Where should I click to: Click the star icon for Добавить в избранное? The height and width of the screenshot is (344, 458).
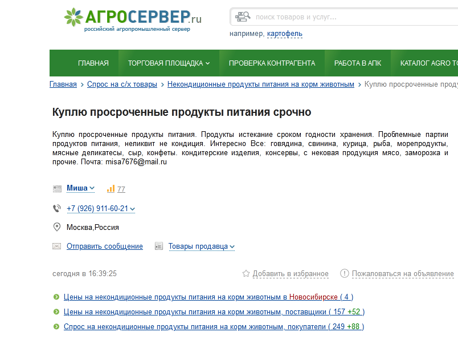[246, 273]
